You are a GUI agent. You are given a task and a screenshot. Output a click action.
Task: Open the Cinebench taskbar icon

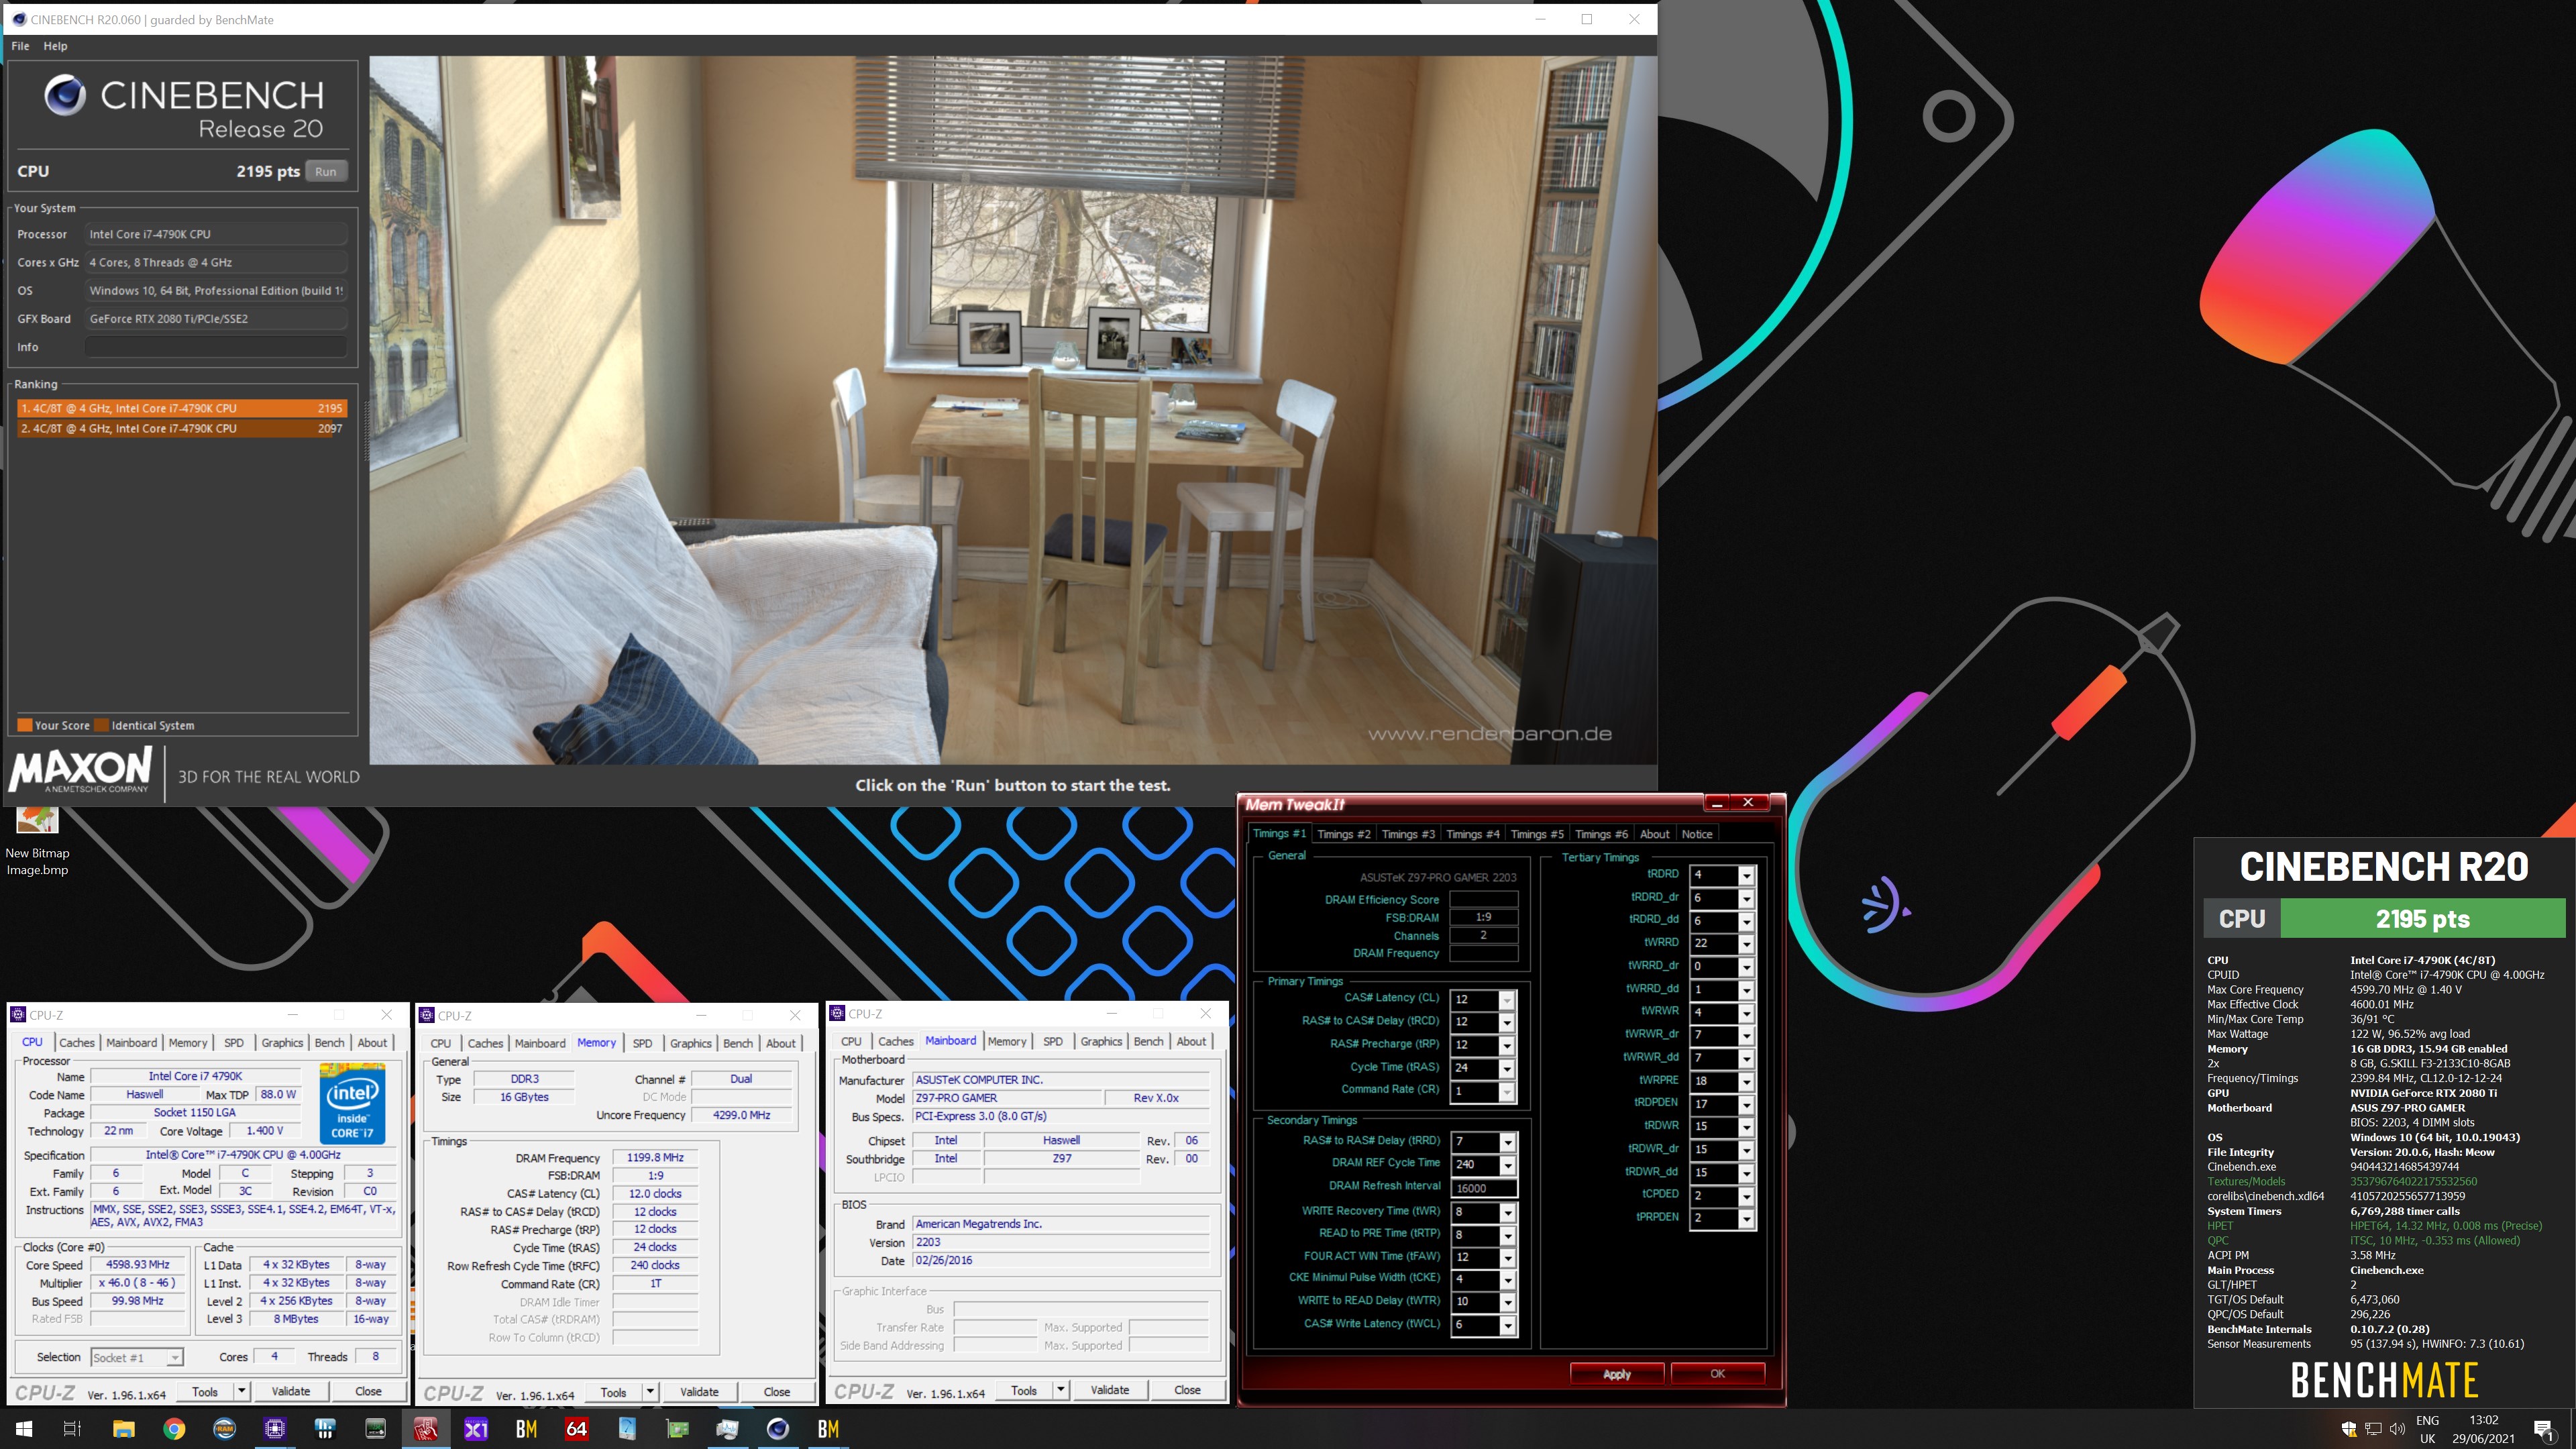778,1429
